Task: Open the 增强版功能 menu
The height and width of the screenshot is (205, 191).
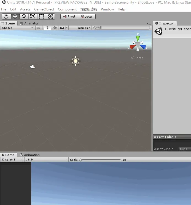Action: tap(89, 9)
